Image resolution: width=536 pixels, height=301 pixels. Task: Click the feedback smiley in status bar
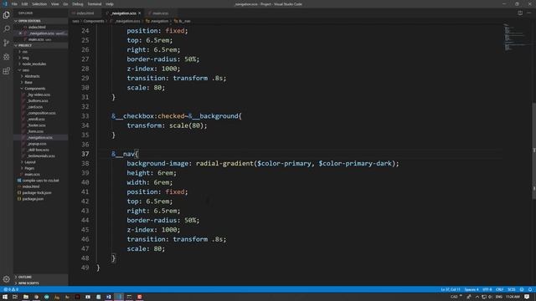pos(522,289)
